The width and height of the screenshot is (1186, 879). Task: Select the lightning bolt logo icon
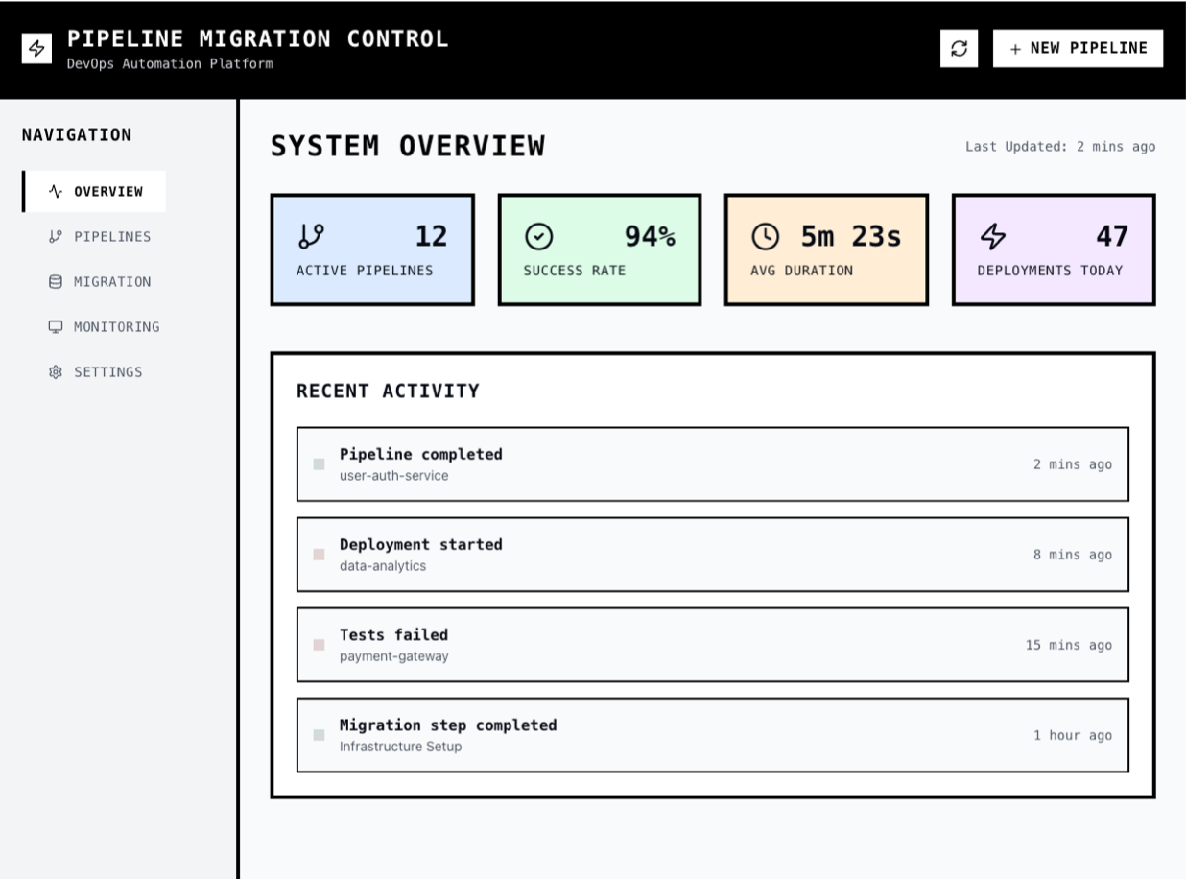click(35, 48)
